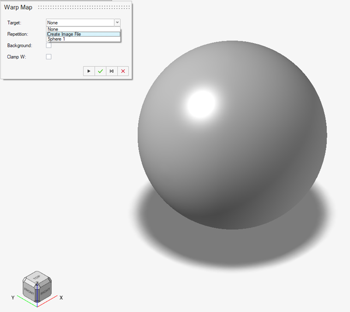Click the TOP face of view cube
The width and height of the screenshot is (350, 312).
(37, 277)
